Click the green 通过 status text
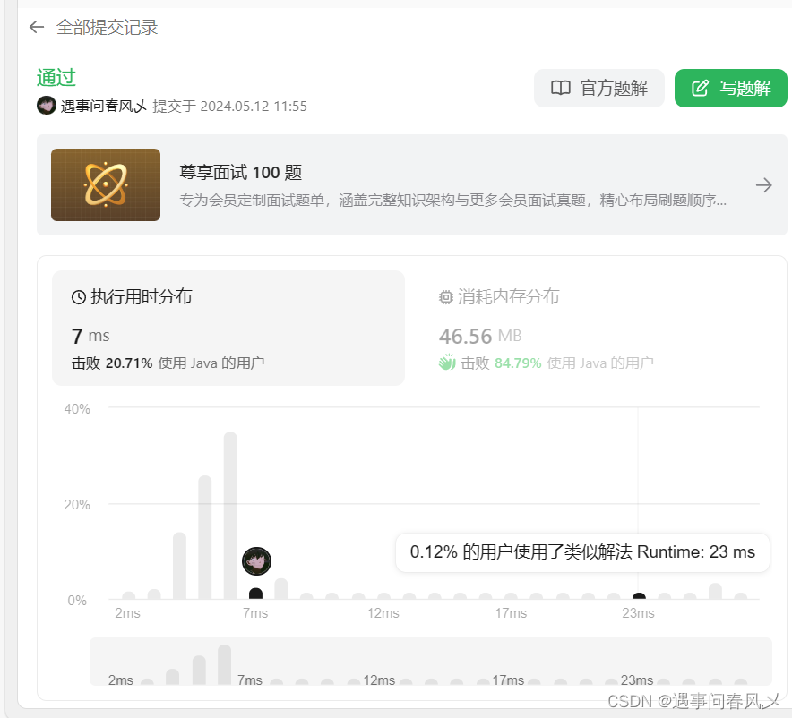The height and width of the screenshot is (718, 792). [x=54, y=78]
